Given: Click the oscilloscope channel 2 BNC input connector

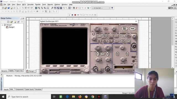Looking at the screenshot, I should pyautogui.click(x=107, y=69).
